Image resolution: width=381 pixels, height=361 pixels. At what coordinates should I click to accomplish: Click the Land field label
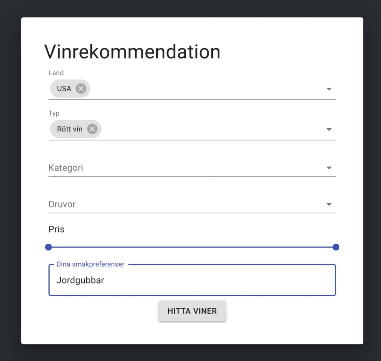tap(56, 73)
